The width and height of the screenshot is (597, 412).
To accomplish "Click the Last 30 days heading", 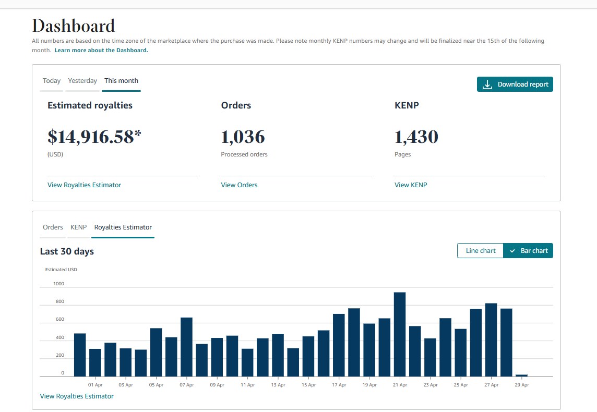I will point(67,251).
